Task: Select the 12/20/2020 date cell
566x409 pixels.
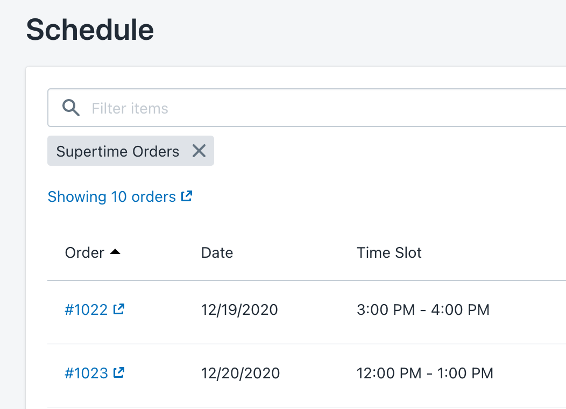Action: click(240, 373)
